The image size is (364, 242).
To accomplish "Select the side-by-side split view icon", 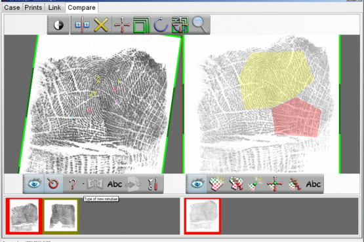I will coord(82,25).
